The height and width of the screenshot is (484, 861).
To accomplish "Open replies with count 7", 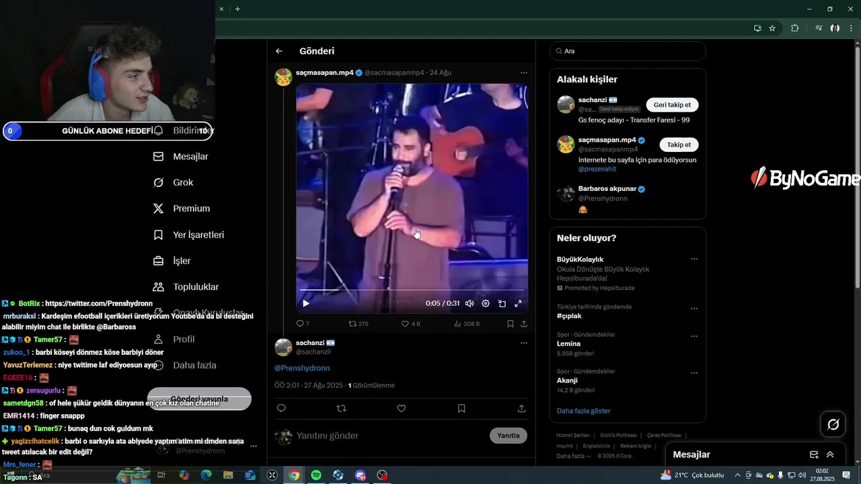I will 303,323.
